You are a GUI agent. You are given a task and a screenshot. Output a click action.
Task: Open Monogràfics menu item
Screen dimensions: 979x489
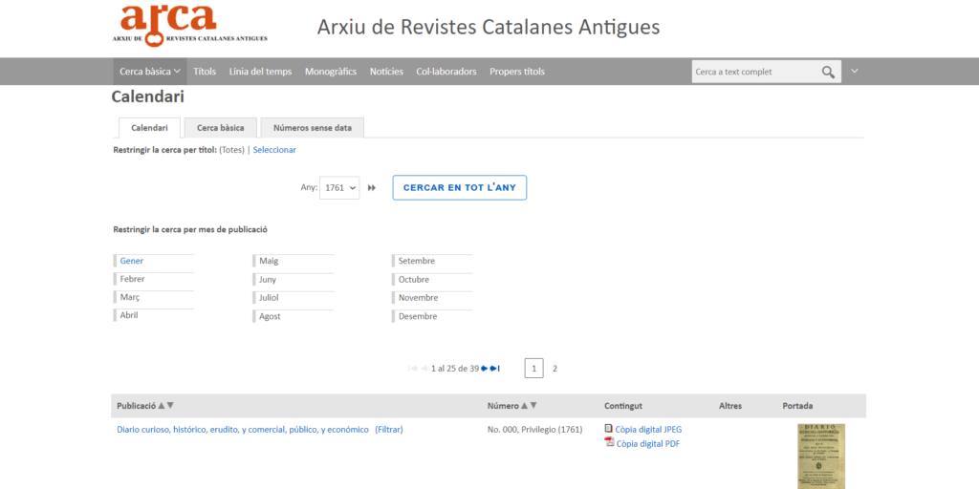(331, 72)
